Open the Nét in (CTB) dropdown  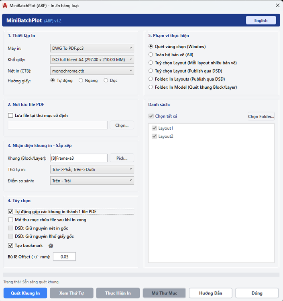point(92,71)
